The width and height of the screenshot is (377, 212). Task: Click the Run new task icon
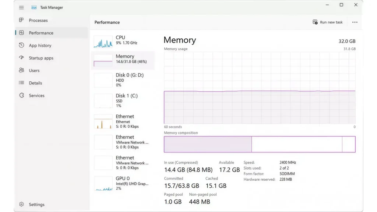point(315,22)
